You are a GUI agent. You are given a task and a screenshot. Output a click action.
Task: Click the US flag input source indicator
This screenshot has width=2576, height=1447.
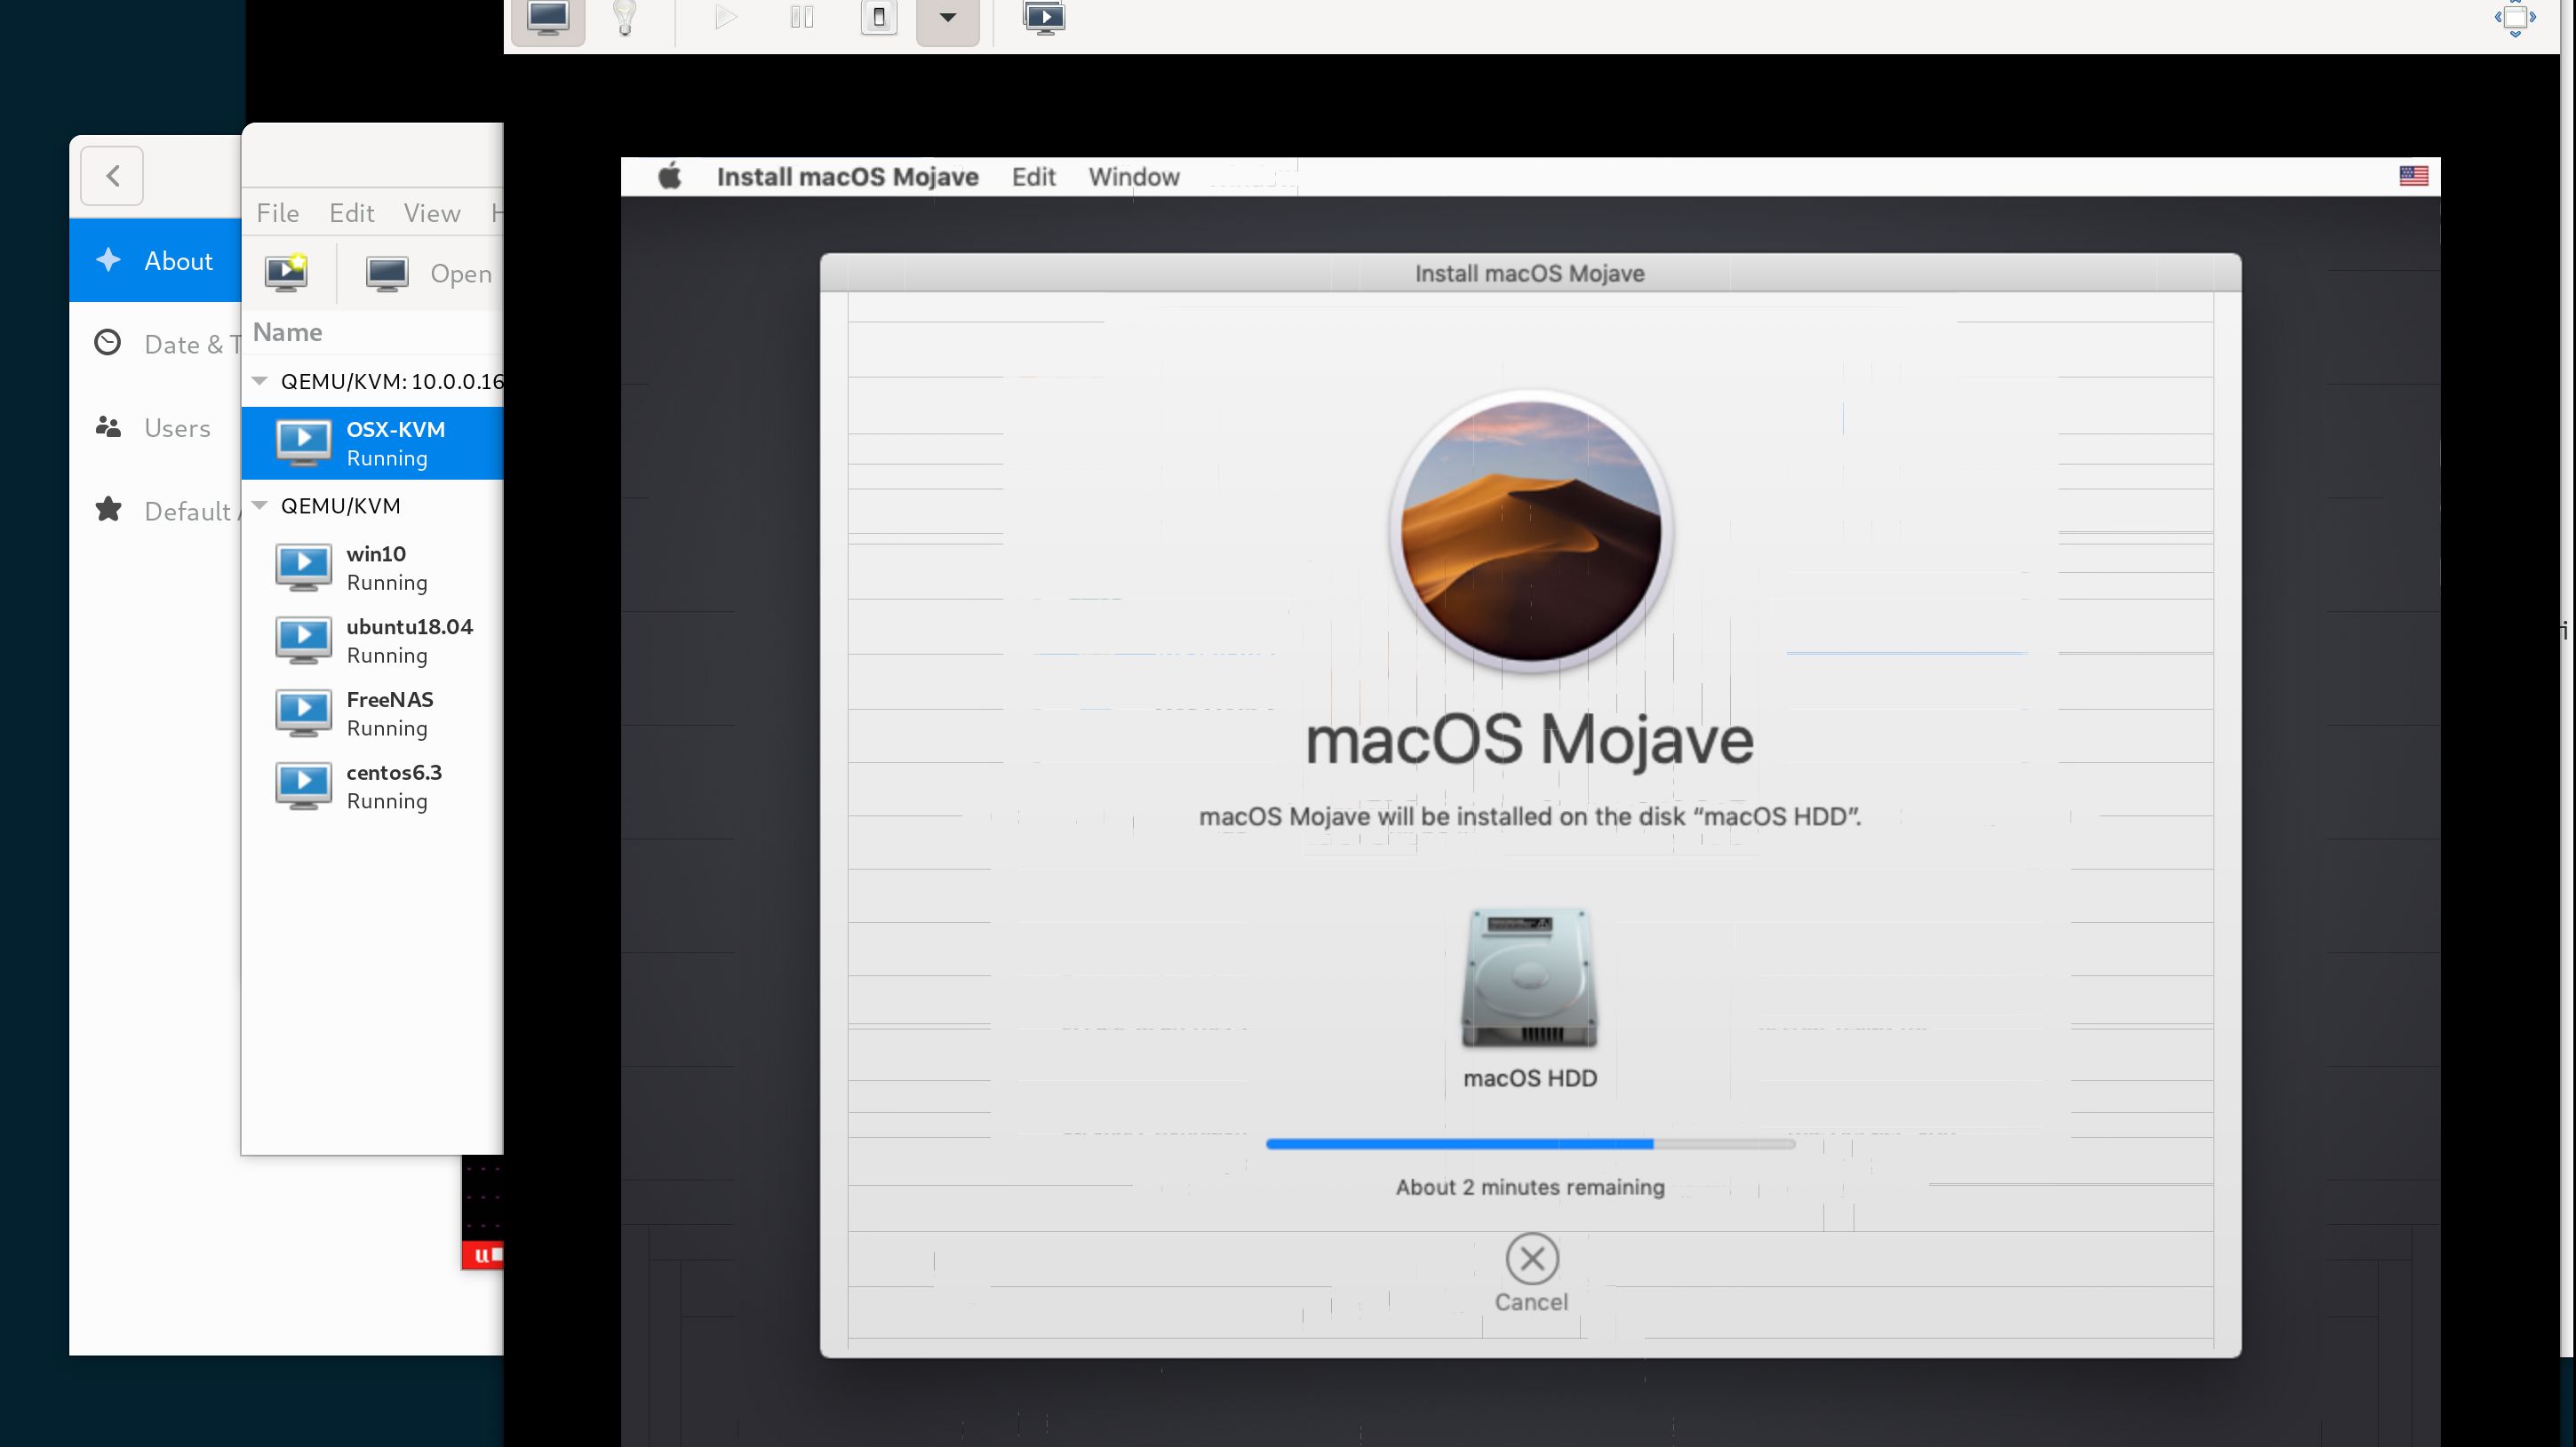pyautogui.click(x=2413, y=176)
